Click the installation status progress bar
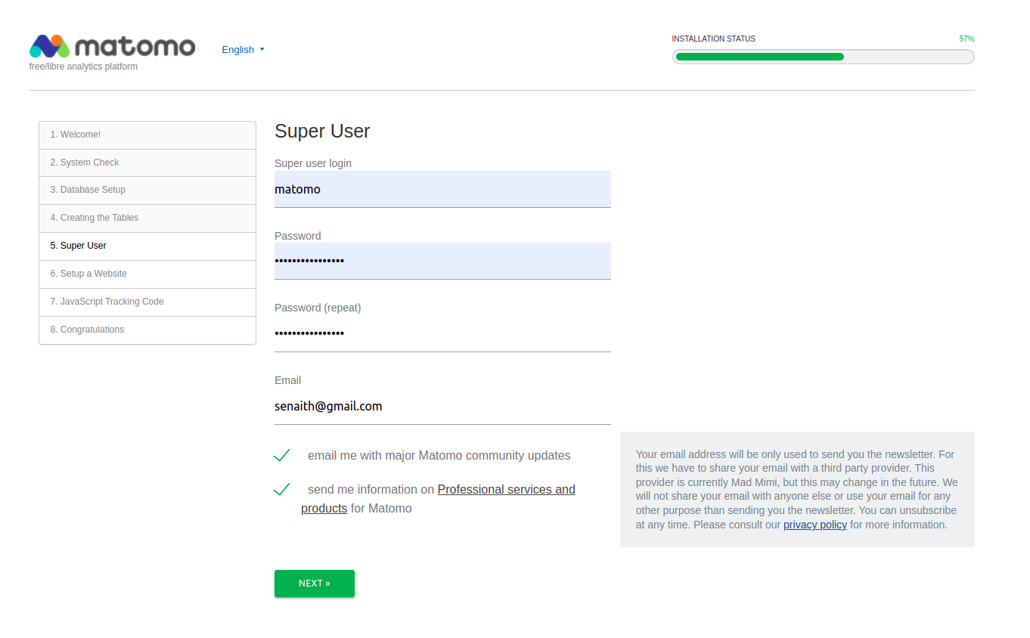This screenshot has width=1030, height=638. (823, 56)
